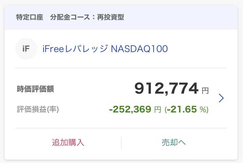Click the round iF fund icon
Image resolution: width=243 pixels, height=163 pixels.
[x=26, y=49]
